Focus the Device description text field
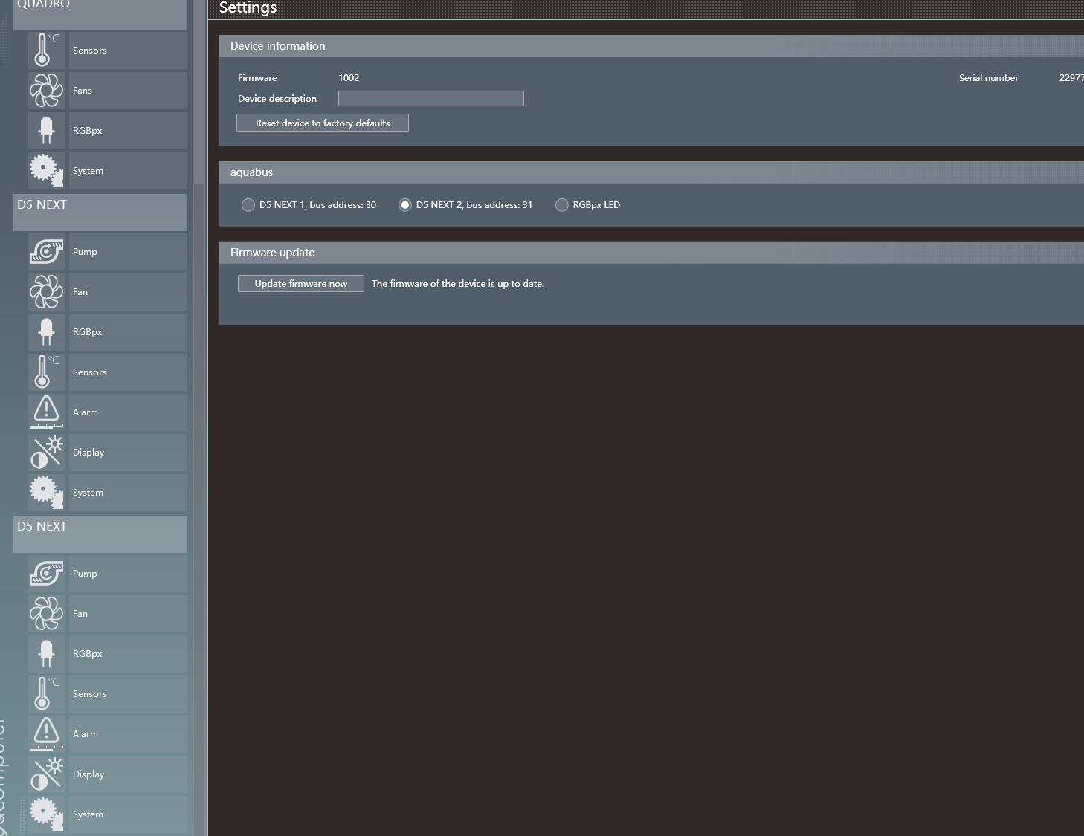The height and width of the screenshot is (836, 1084). (431, 99)
